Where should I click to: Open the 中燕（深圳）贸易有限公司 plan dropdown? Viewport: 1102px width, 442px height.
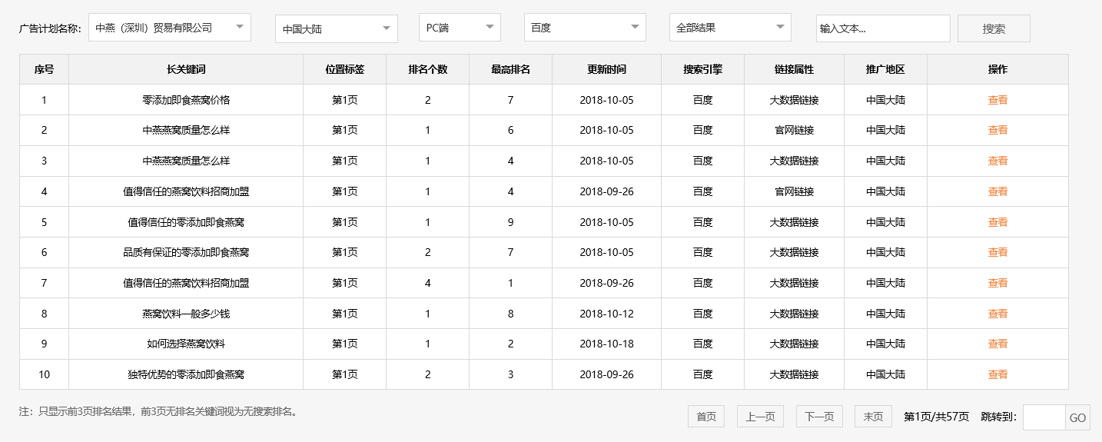170,27
